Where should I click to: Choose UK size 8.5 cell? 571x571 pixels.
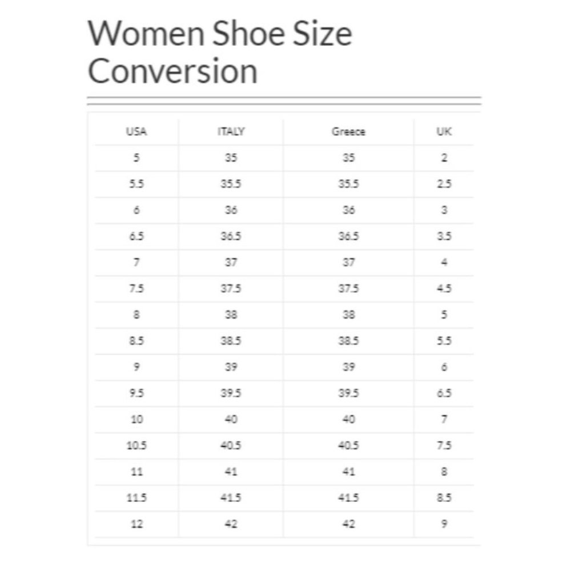pyautogui.click(x=444, y=498)
